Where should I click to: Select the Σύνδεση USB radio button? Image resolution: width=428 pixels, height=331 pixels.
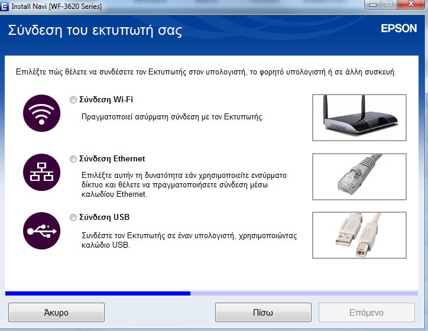(x=73, y=218)
